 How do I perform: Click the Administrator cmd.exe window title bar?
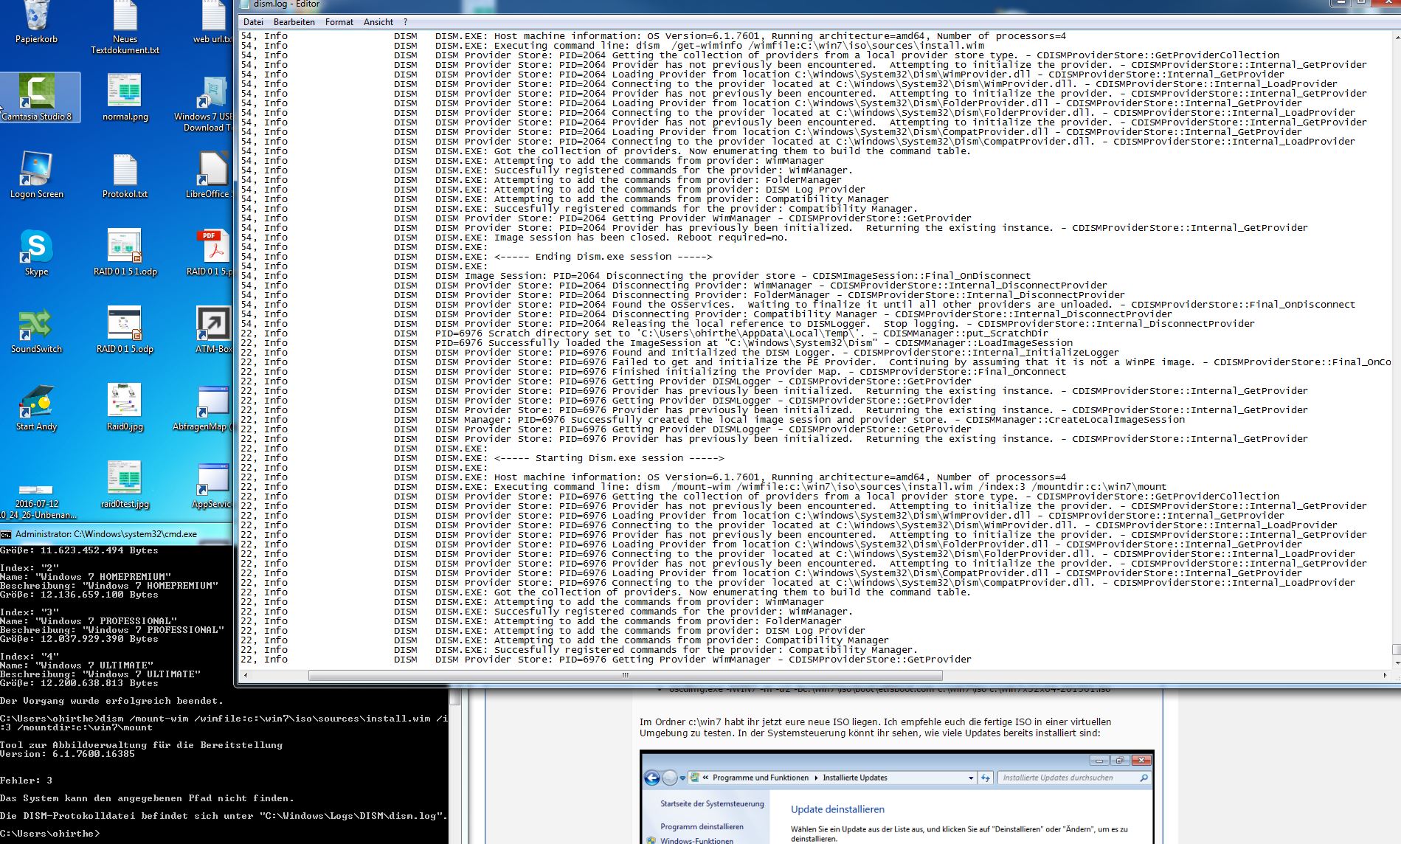point(118,534)
